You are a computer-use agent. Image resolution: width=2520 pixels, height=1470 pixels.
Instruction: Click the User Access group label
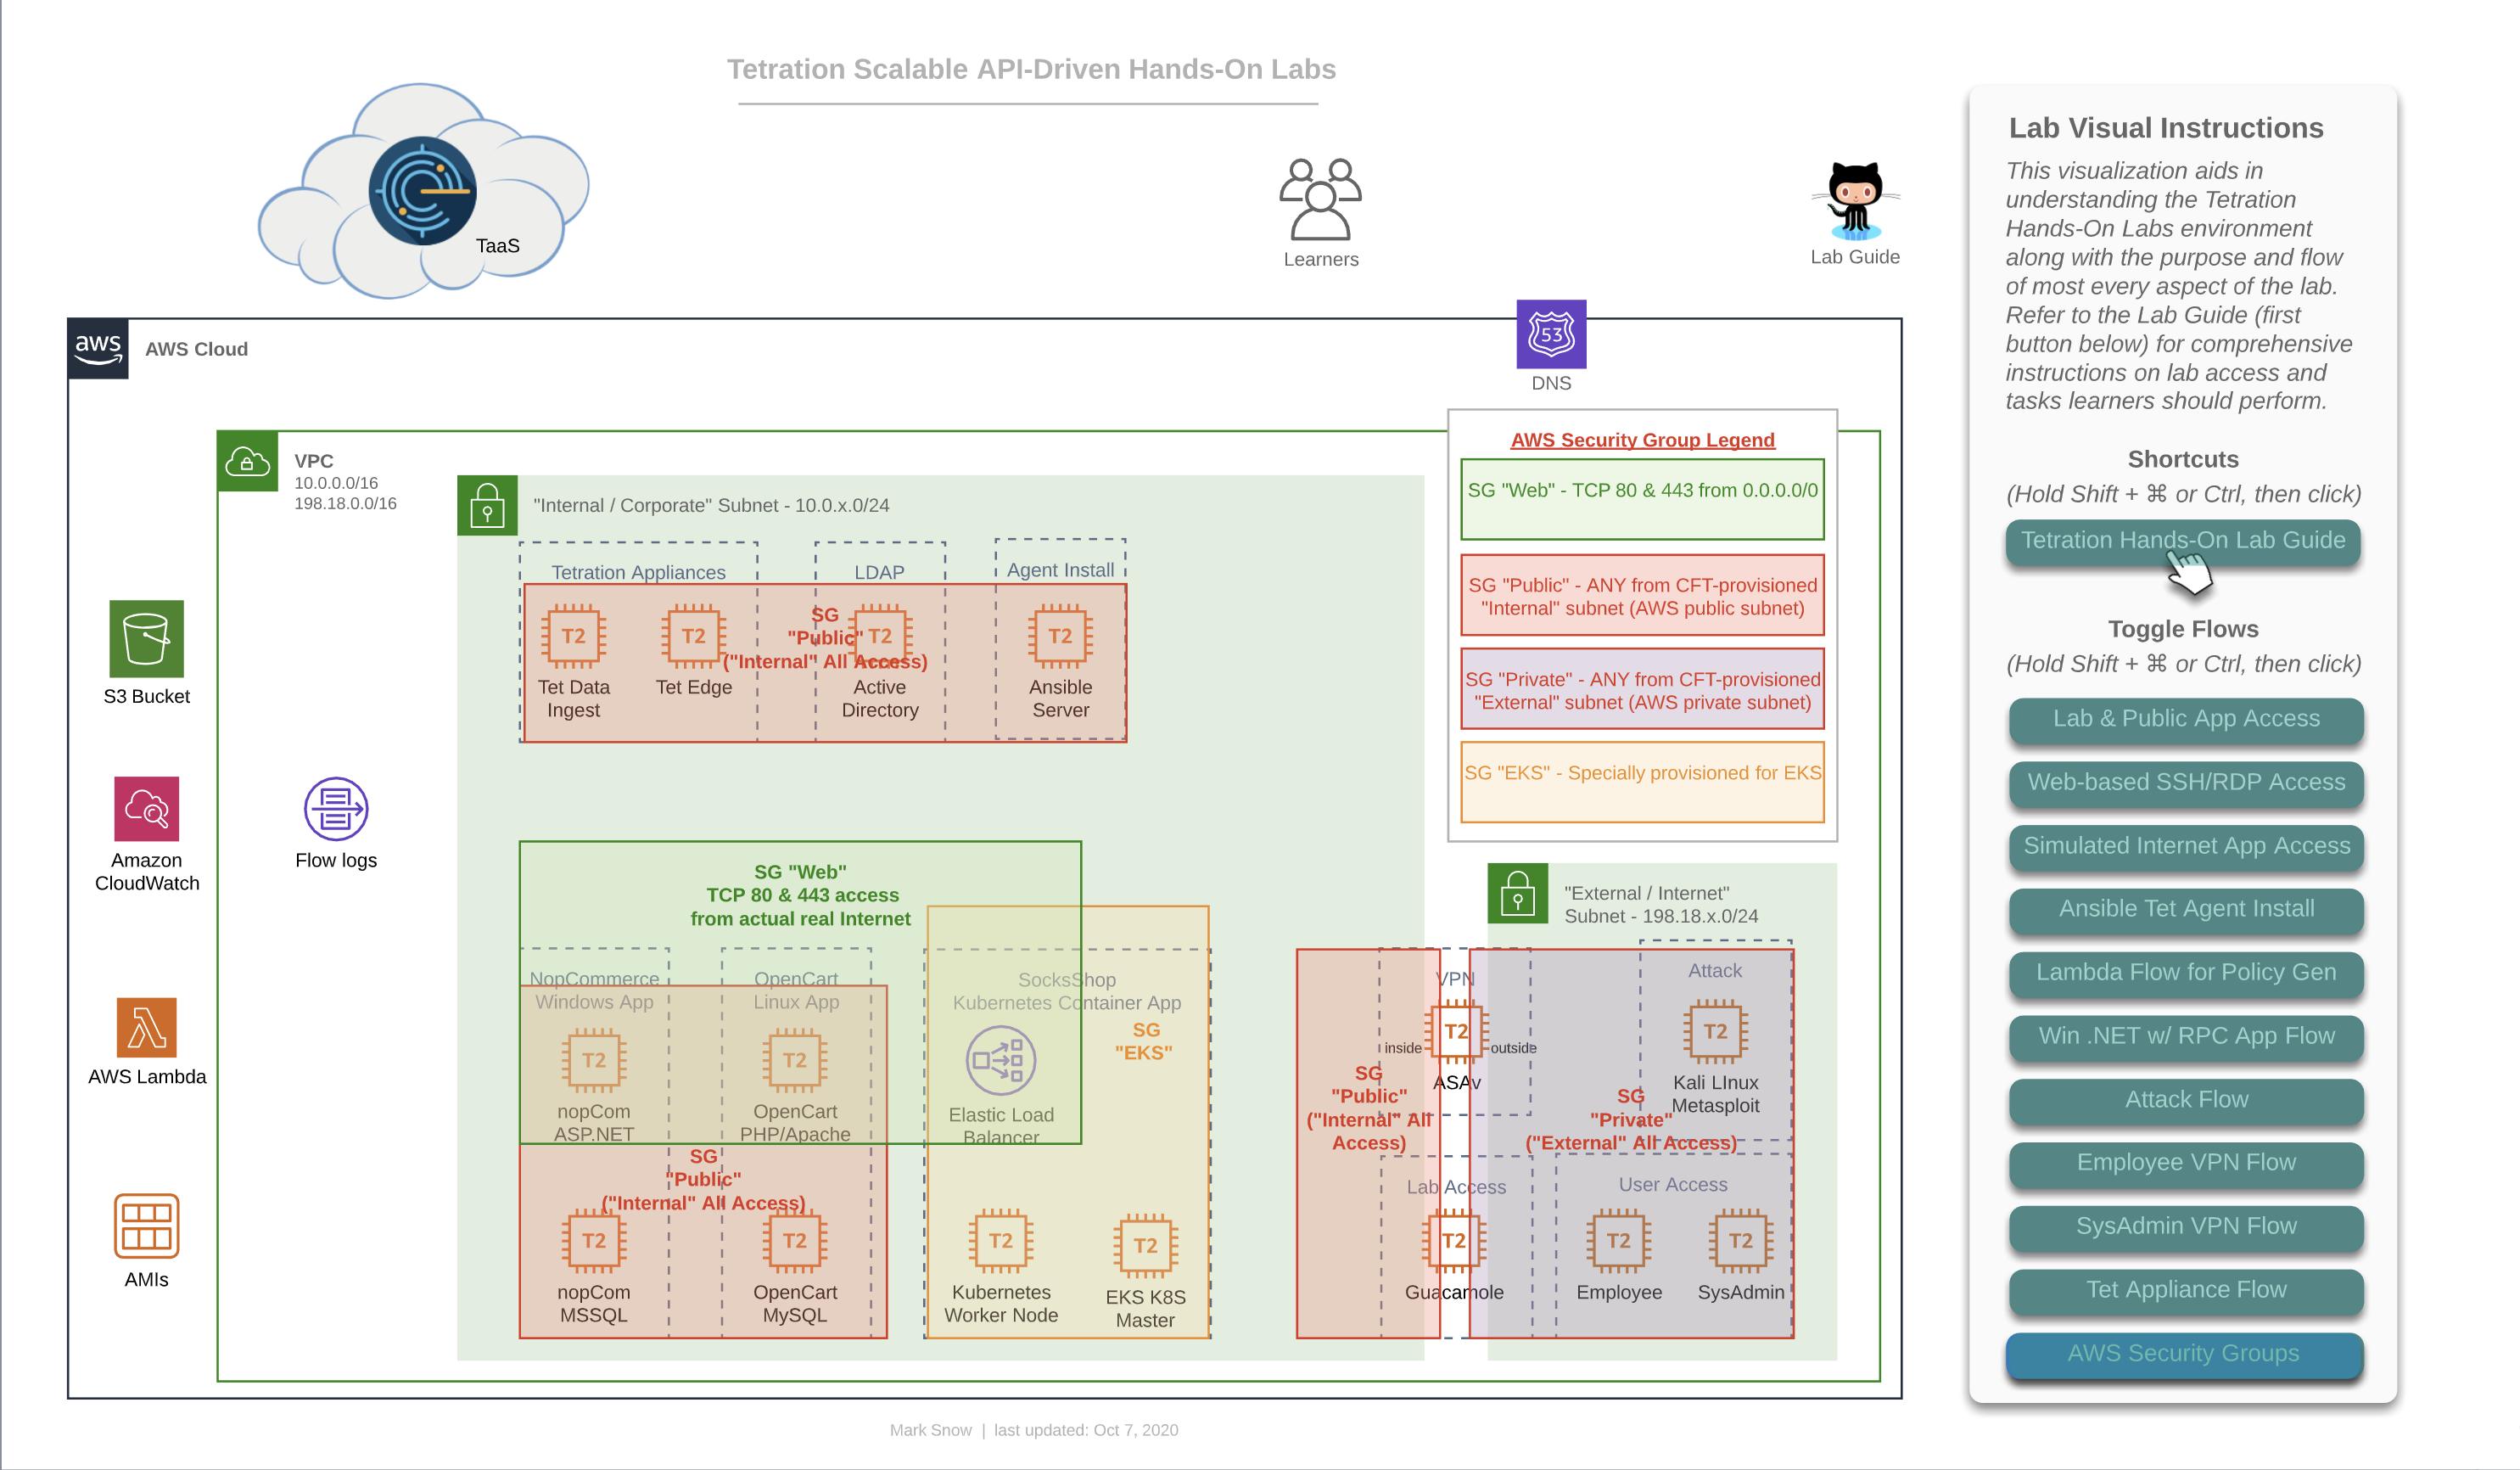(x=1672, y=1185)
